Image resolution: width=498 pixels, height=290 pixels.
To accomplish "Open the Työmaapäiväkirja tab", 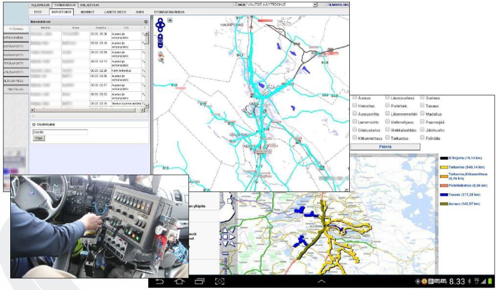I will click(169, 12).
